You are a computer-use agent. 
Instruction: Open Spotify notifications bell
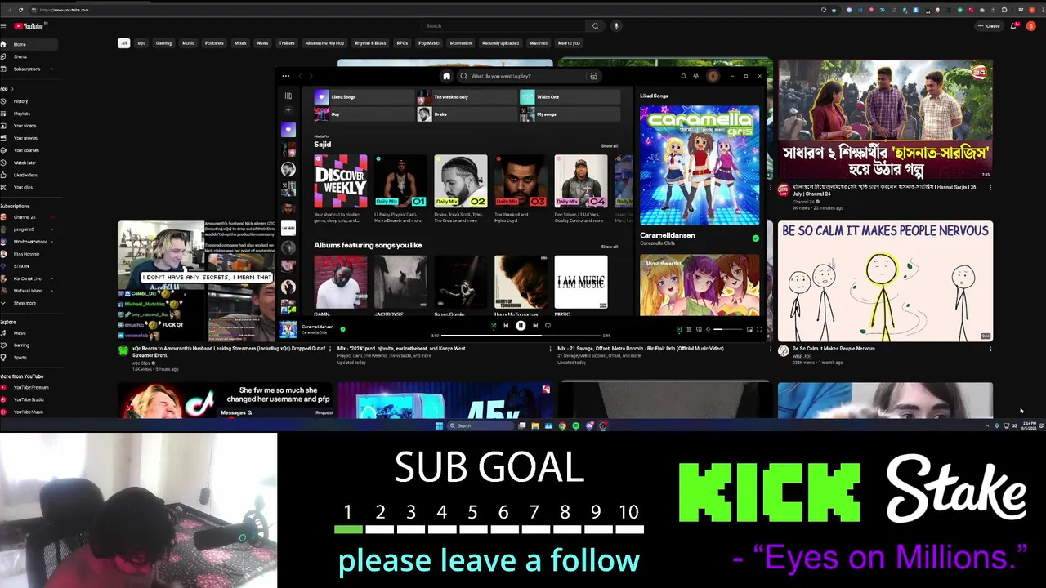(x=683, y=76)
